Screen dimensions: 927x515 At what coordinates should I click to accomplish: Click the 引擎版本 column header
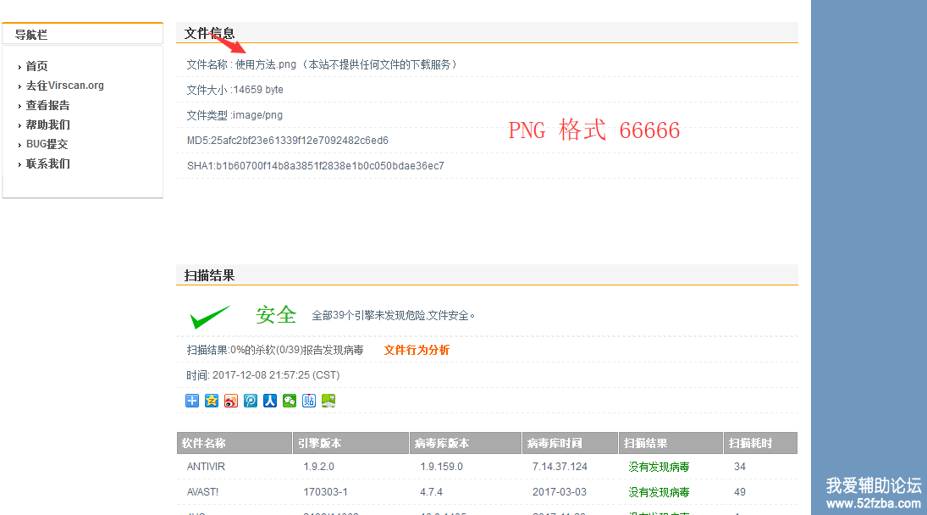[x=350, y=443]
